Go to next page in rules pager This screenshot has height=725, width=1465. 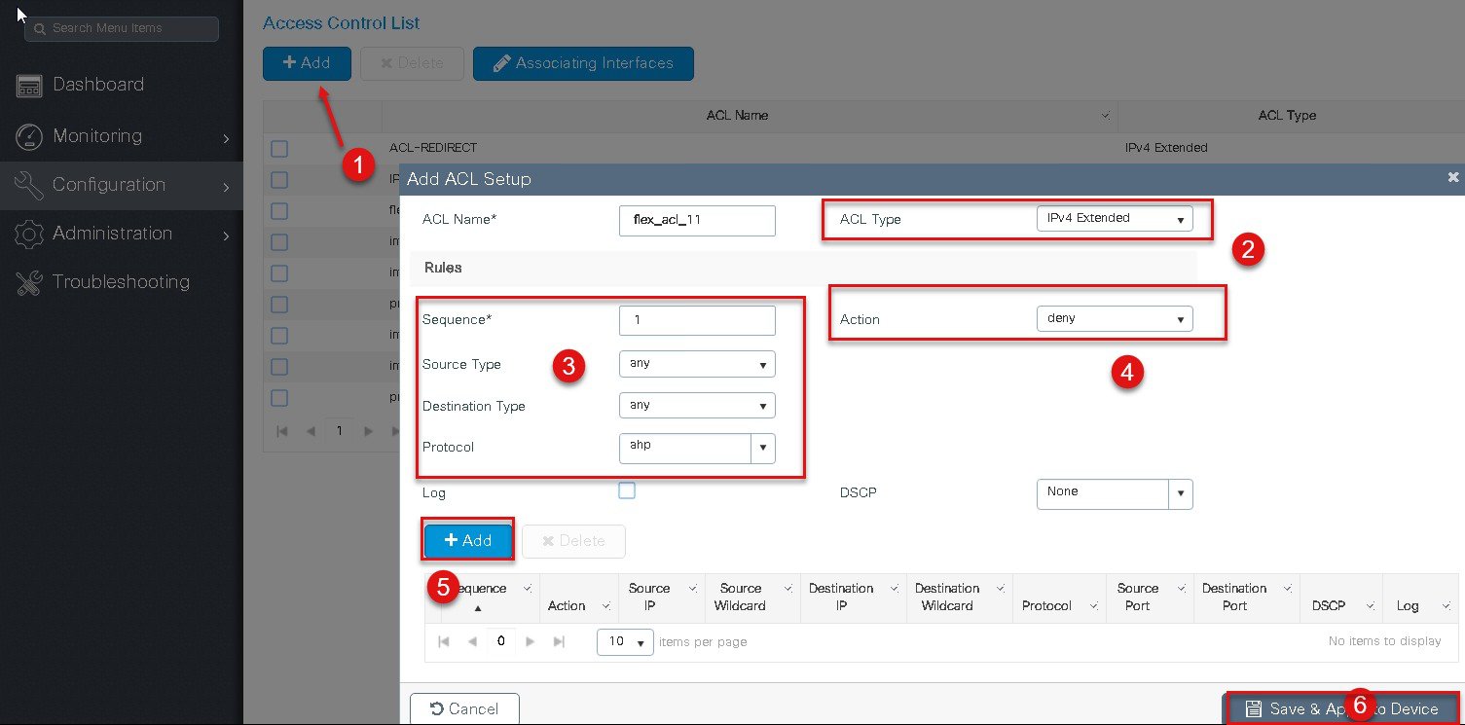[531, 642]
